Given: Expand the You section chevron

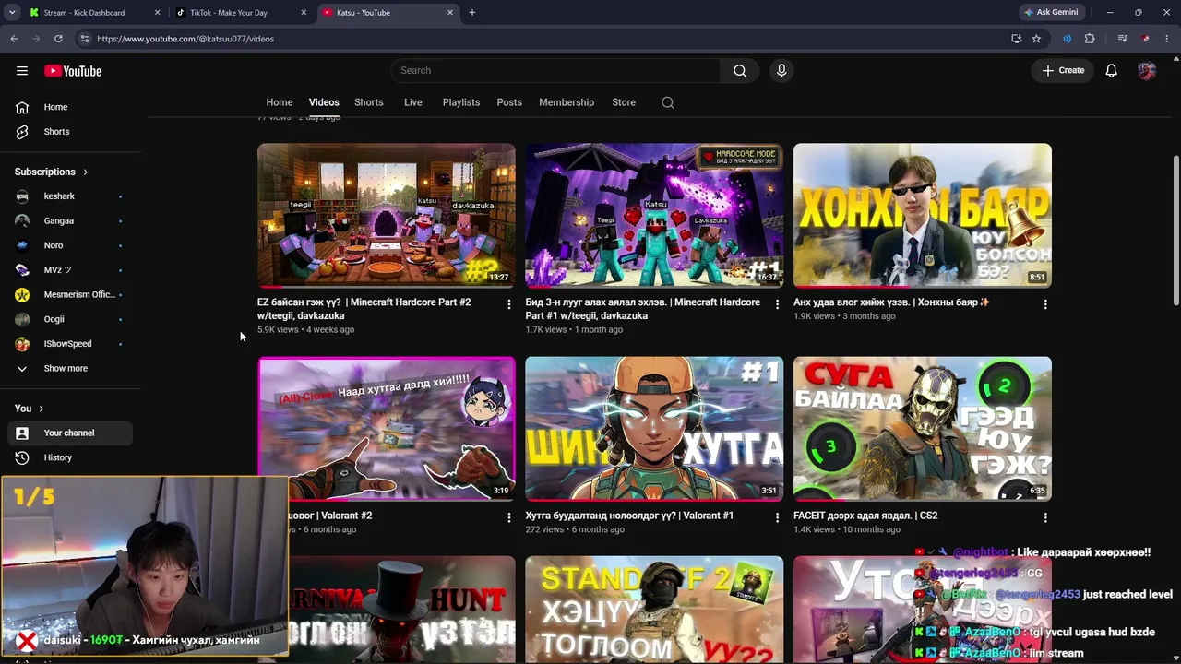Looking at the screenshot, I should [41, 409].
